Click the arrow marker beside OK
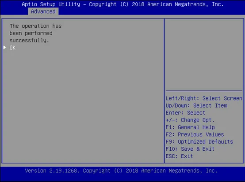This screenshot has width=245, height=182. 5,48
